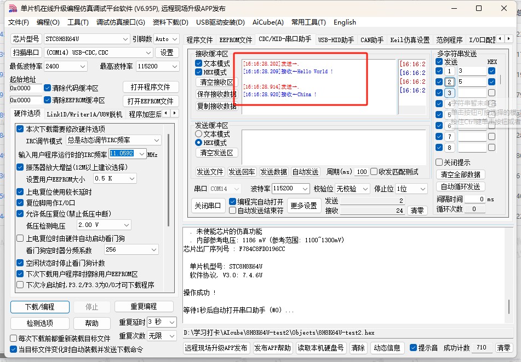The height and width of the screenshot is (362, 521).
Task: Expand the 重复延时 3 秒 dropdown
Action: coord(172,322)
